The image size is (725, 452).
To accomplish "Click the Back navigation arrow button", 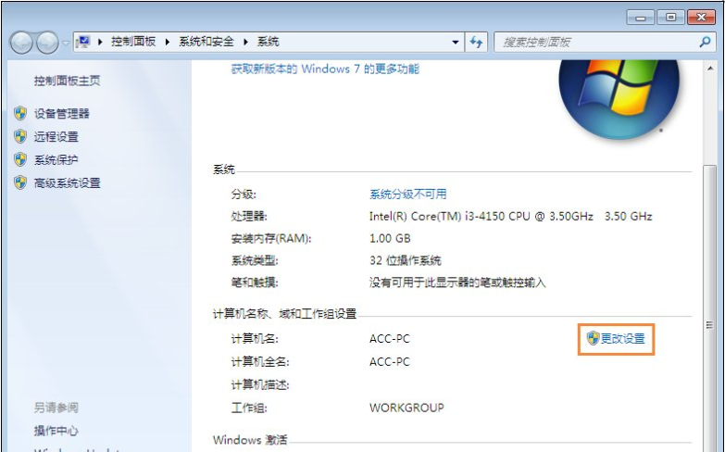I will (x=21, y=43).
